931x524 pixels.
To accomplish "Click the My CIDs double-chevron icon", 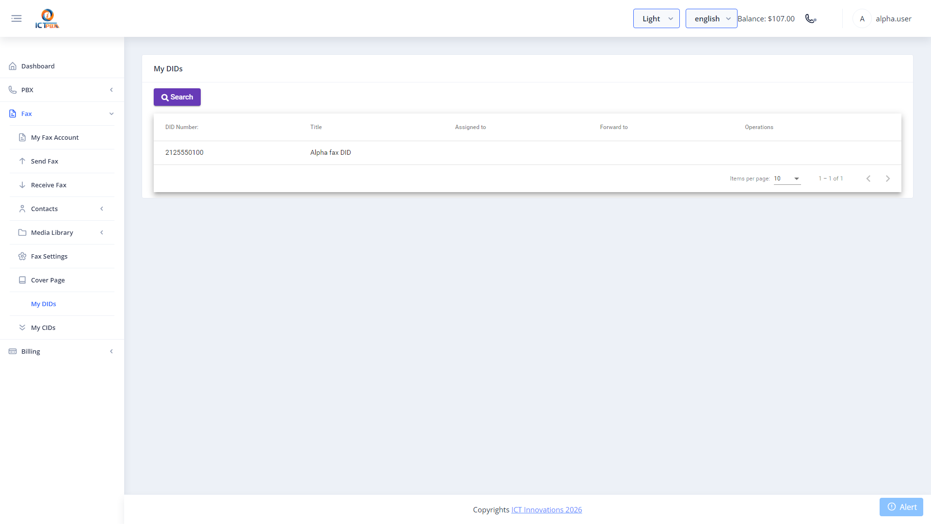I will [x=22, y=327].
